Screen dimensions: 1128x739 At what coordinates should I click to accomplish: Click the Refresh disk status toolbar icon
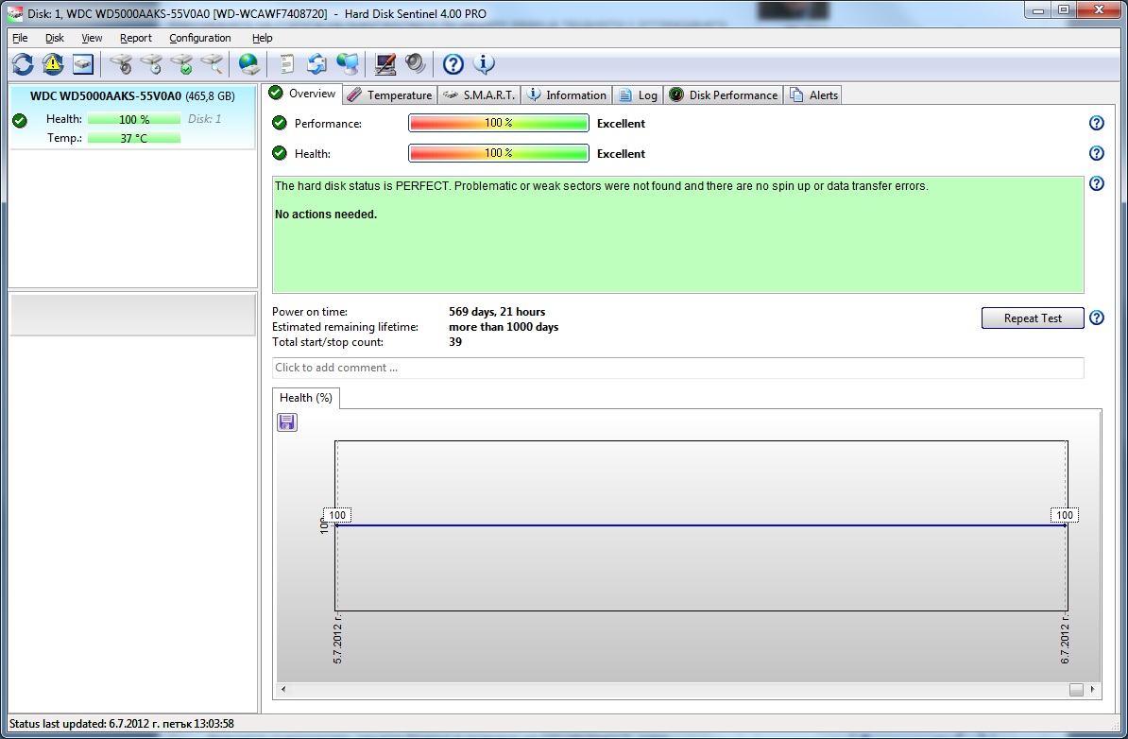[23, 64]
